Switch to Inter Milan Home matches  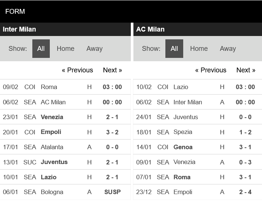click(x=65, y=49)
